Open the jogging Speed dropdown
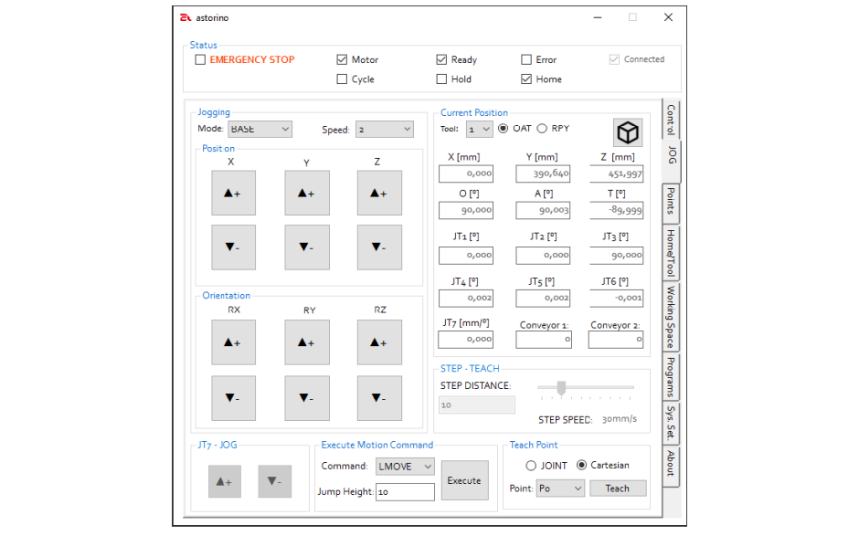The width and height of the screenshot is (859, 536). pos(385,130)
